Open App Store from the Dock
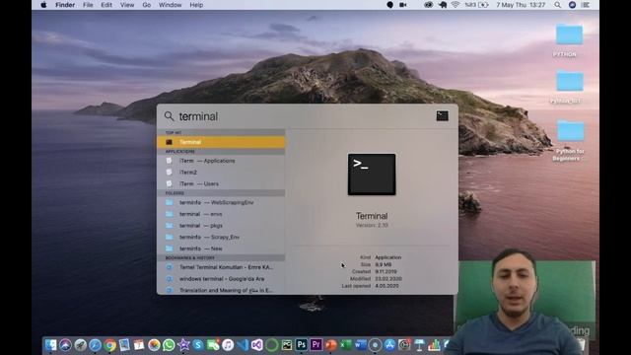This screenshot has height=355, width=631. 389,345
